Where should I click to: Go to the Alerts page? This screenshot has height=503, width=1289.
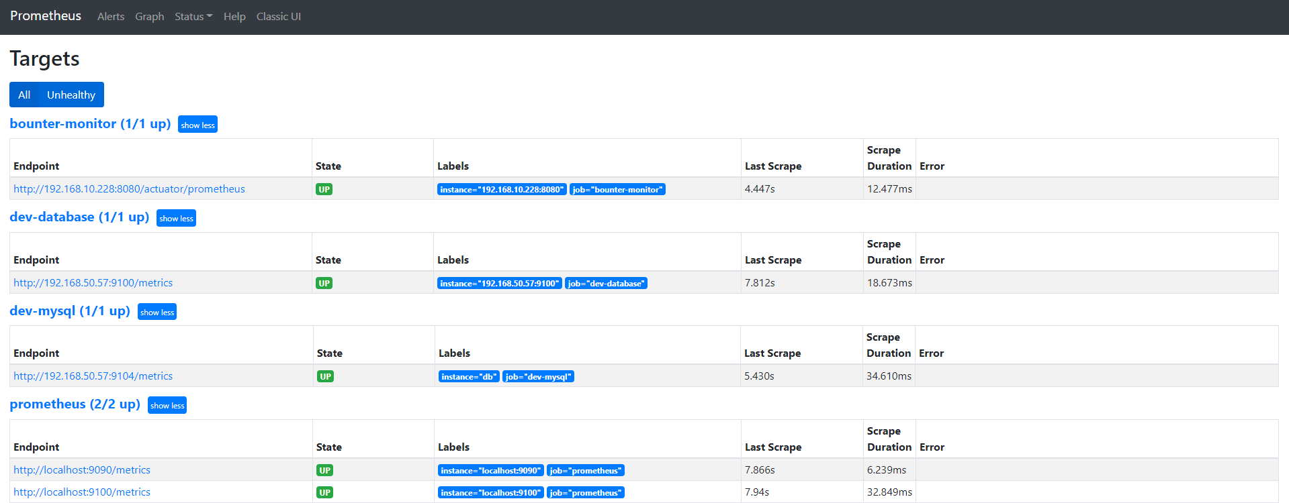(111, 17)
